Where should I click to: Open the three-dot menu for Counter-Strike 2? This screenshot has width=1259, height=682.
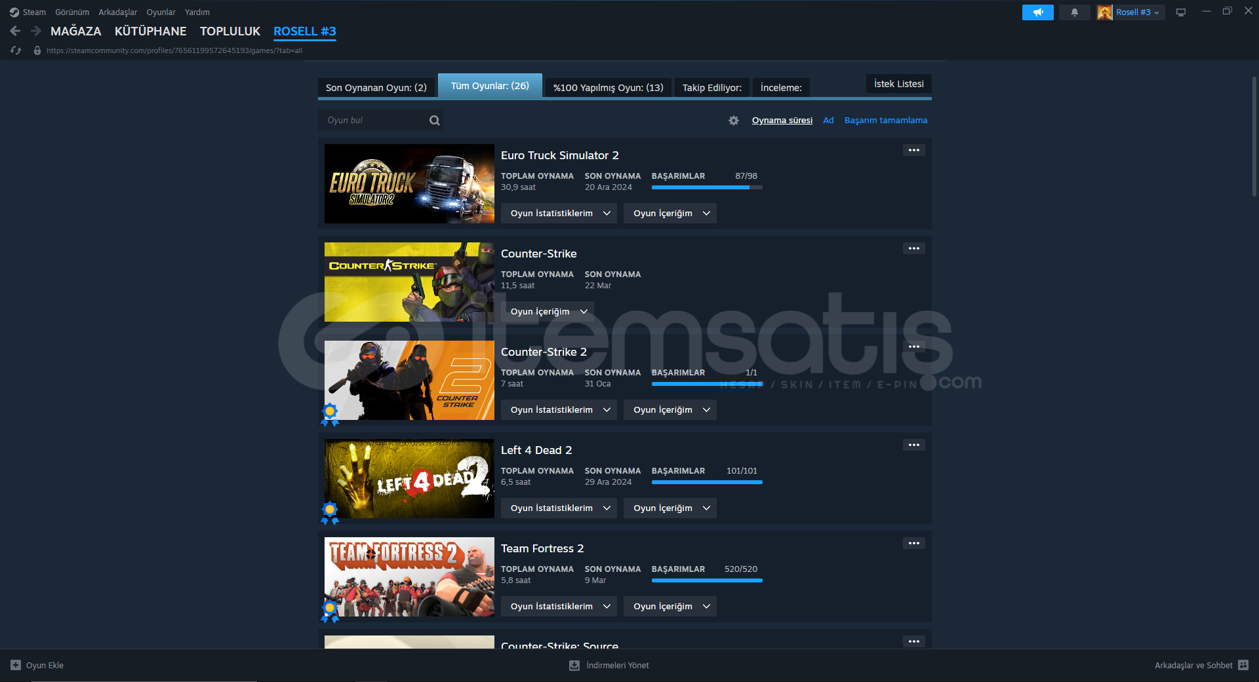pyautogui.click(x=914, y=347)
